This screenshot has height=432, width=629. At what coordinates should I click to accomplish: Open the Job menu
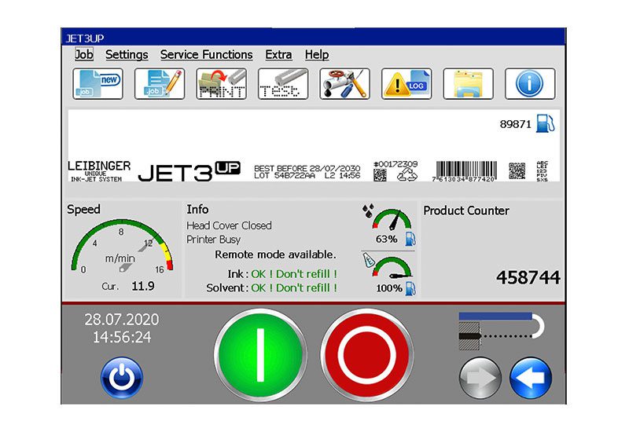(84, 55)
